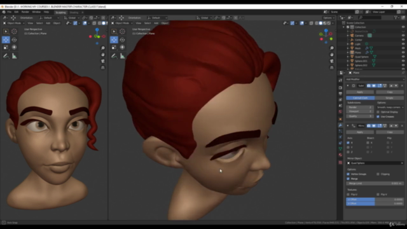Image resolution: width=407 pixels, height=229 pixels.
Task: Open the Active Tool properties tab
Action: [x=340, y=81]
